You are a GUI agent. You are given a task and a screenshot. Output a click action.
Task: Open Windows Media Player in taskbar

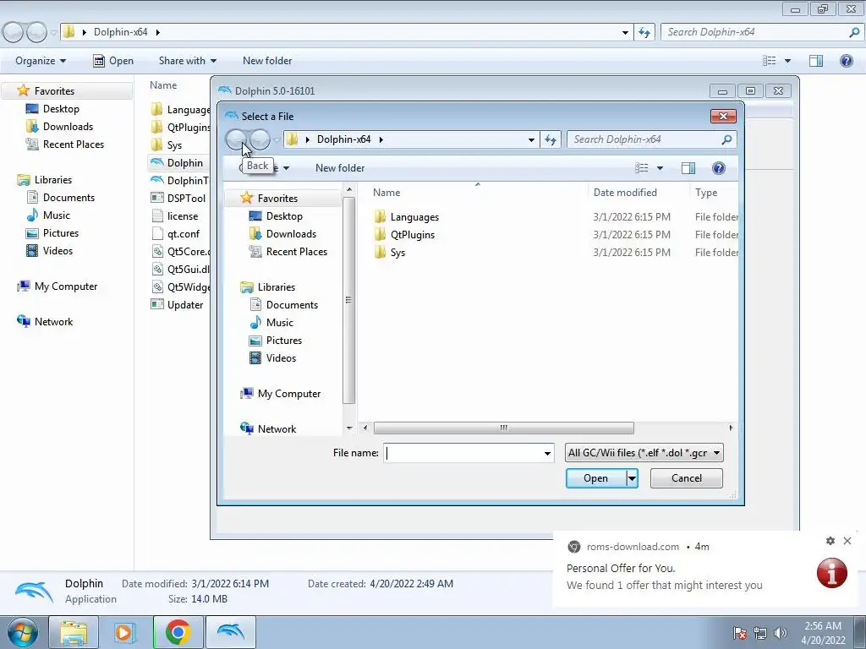[125, 632]
